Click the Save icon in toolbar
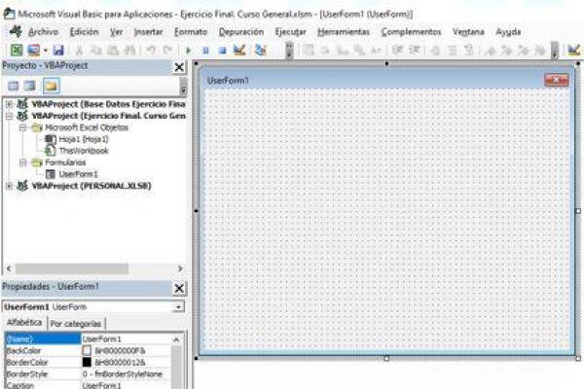The width and height of the screenshot is (584, 389). (58, 50)
